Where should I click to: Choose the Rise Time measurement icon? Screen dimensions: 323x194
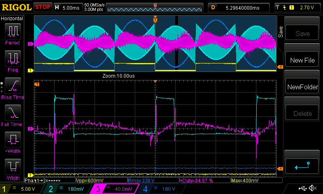point(12,88)
